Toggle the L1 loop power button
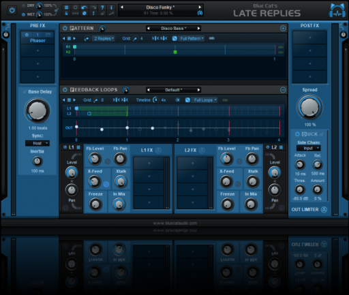This screenshot has height=295, width=349. 65,147
